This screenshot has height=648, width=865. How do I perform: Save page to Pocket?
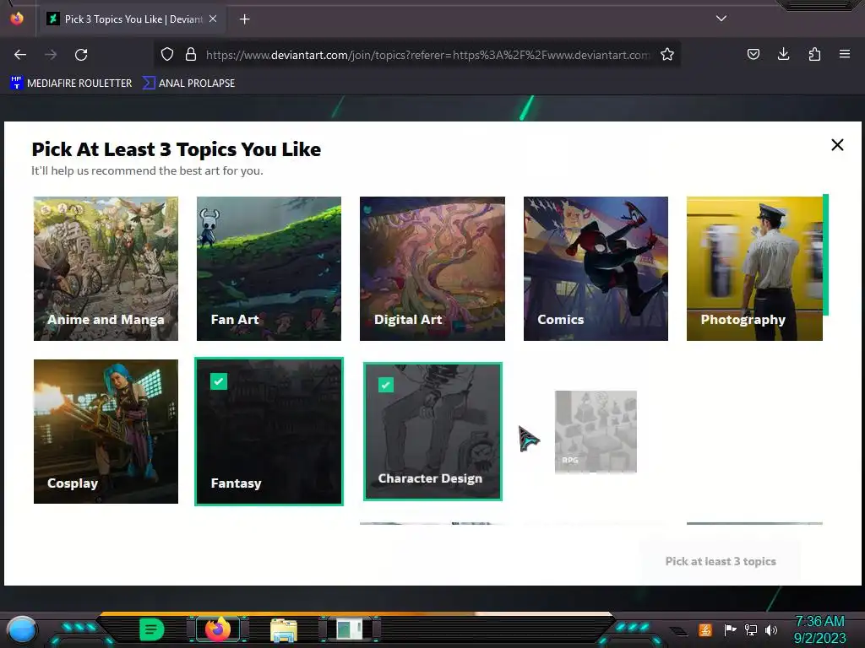point(753,54)
